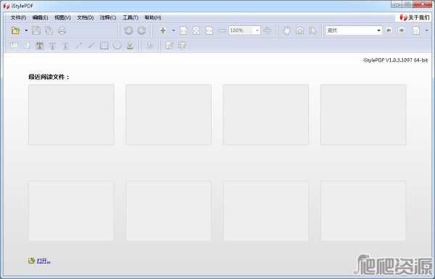The width and height of the screenshot is (435, 279).
Task: Select the sticky note comment tool
Action: pos(14,45)
